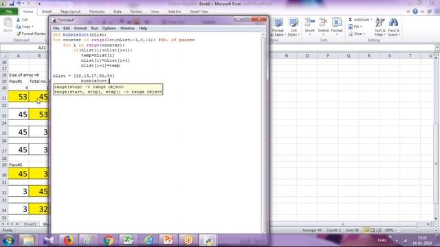Switch to the Data ribbon tab
This screenshot has width=440, height=247.
click(118, 12)
